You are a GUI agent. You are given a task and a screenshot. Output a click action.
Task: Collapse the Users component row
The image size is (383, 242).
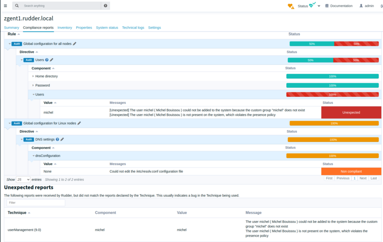[34, 95]
